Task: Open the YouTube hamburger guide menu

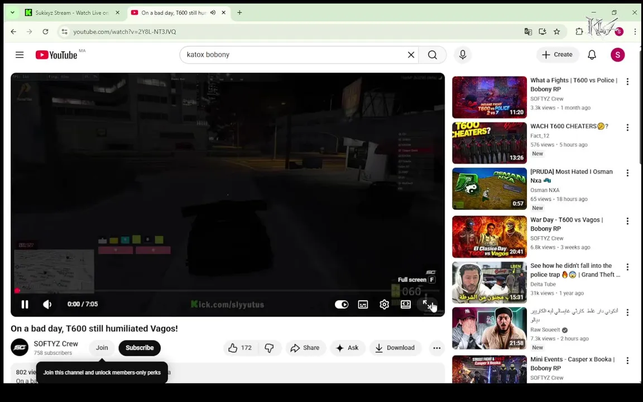Action: [x=20, y=55]
